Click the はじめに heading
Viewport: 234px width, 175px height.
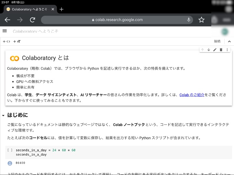[18, 115]
